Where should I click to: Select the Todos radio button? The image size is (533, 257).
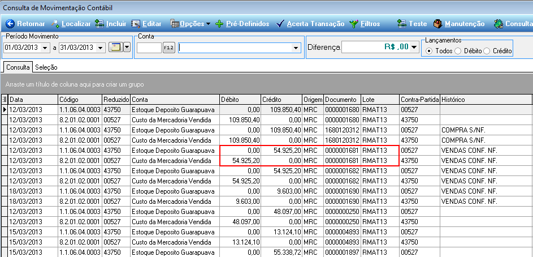point(429,51)
